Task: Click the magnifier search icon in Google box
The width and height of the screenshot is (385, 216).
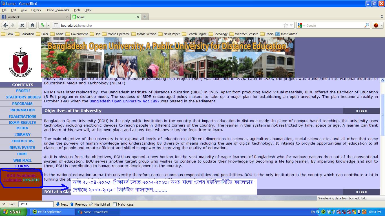Action: click(x=366, y=25)
